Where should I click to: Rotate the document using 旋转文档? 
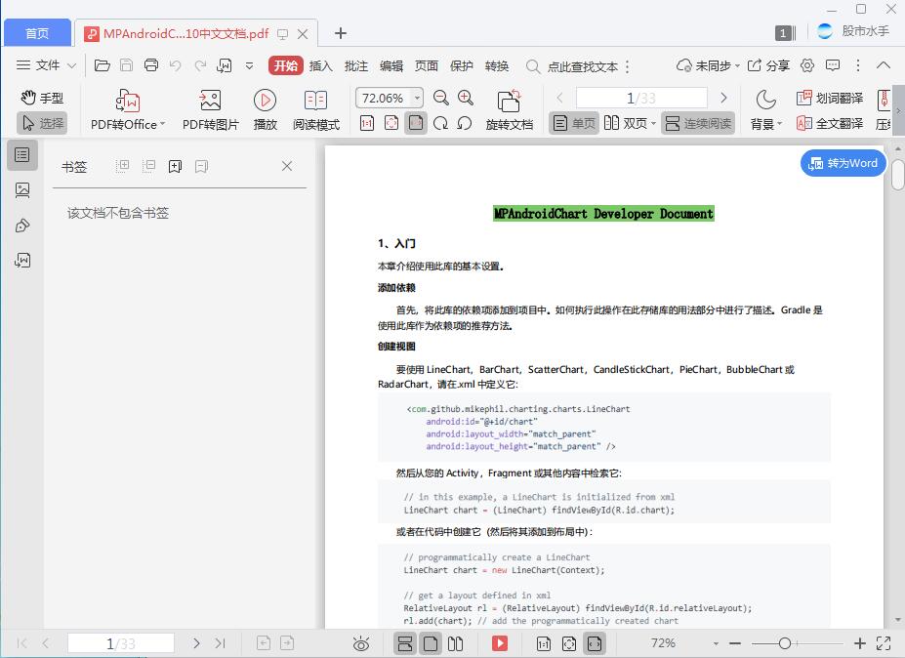pos(511,107)
